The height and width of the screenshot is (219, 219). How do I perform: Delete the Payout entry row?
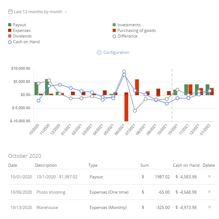point(209,176)
